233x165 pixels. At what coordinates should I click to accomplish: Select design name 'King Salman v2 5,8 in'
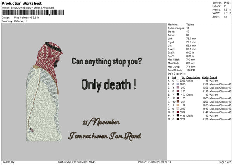(x=26, y=18)
